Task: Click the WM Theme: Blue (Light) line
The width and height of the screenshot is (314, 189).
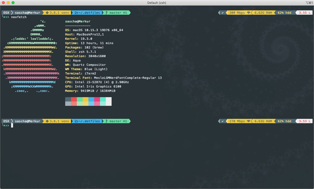Action: pos(86,69)
